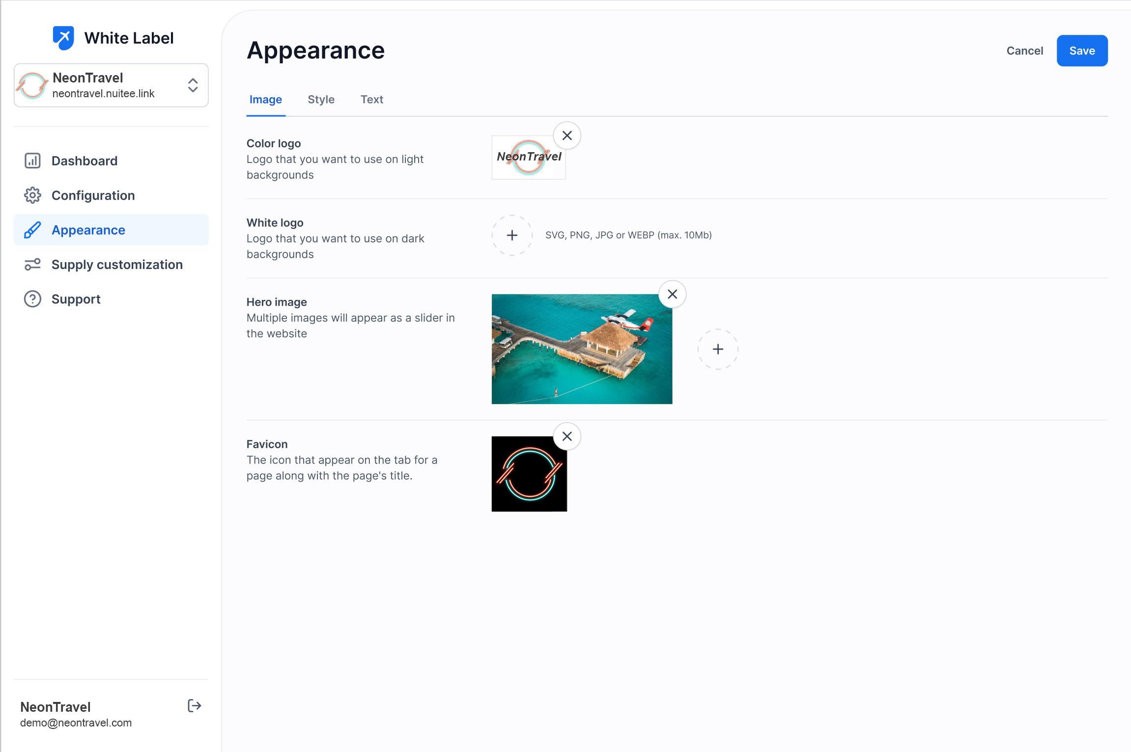Screen dimensions: 1131x752
Task: Cancel the appearance edits
Action: (x=1024, y=51)
